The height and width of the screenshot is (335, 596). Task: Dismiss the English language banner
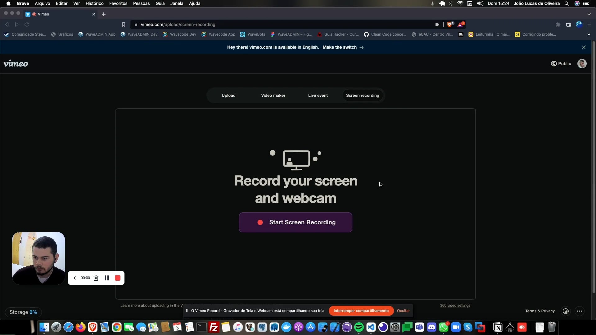pos(584,47)
